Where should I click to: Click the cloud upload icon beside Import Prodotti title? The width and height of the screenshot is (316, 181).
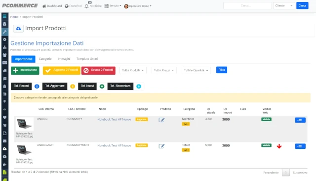(x=18, y=29)
